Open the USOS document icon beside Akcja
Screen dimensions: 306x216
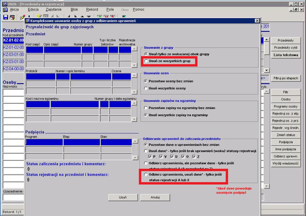coord(5,10)
